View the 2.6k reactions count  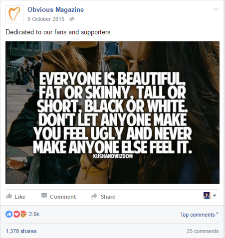tap(34, 214)
